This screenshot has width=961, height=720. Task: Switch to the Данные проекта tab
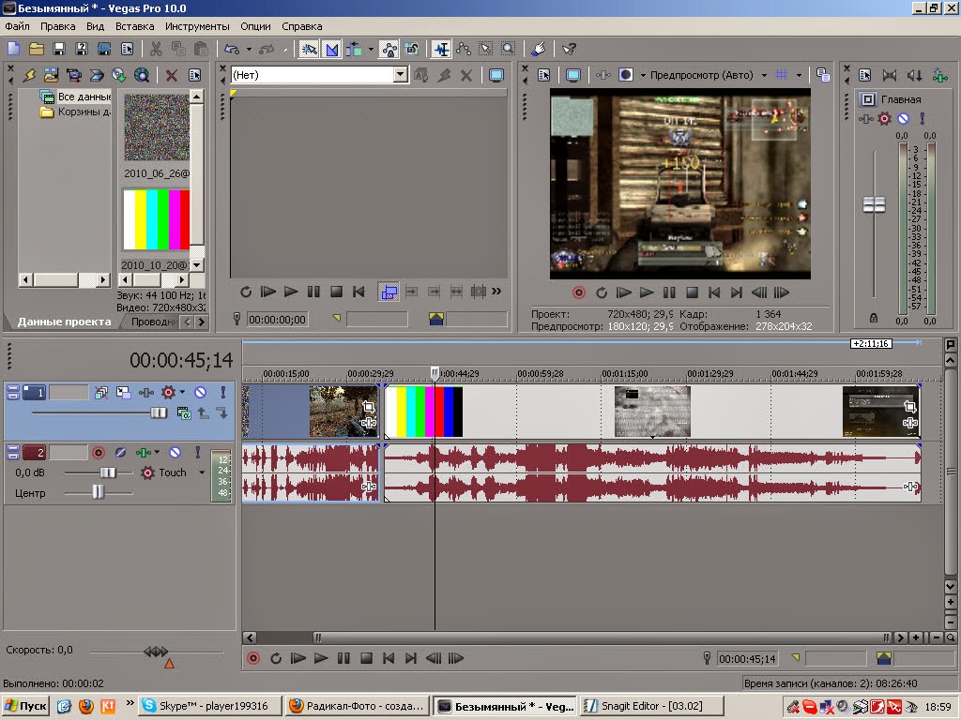64,322
